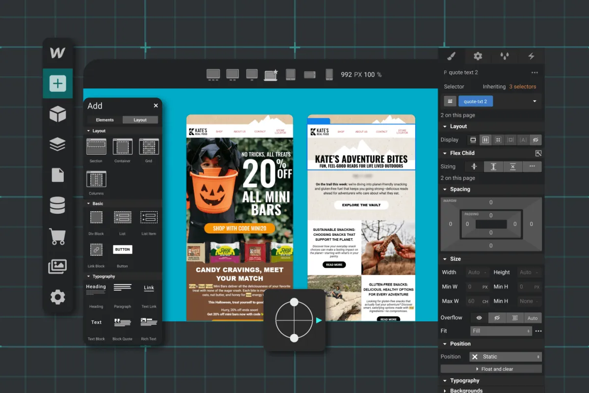
Task: Open the Style brush tab
Action: point(452,56)
